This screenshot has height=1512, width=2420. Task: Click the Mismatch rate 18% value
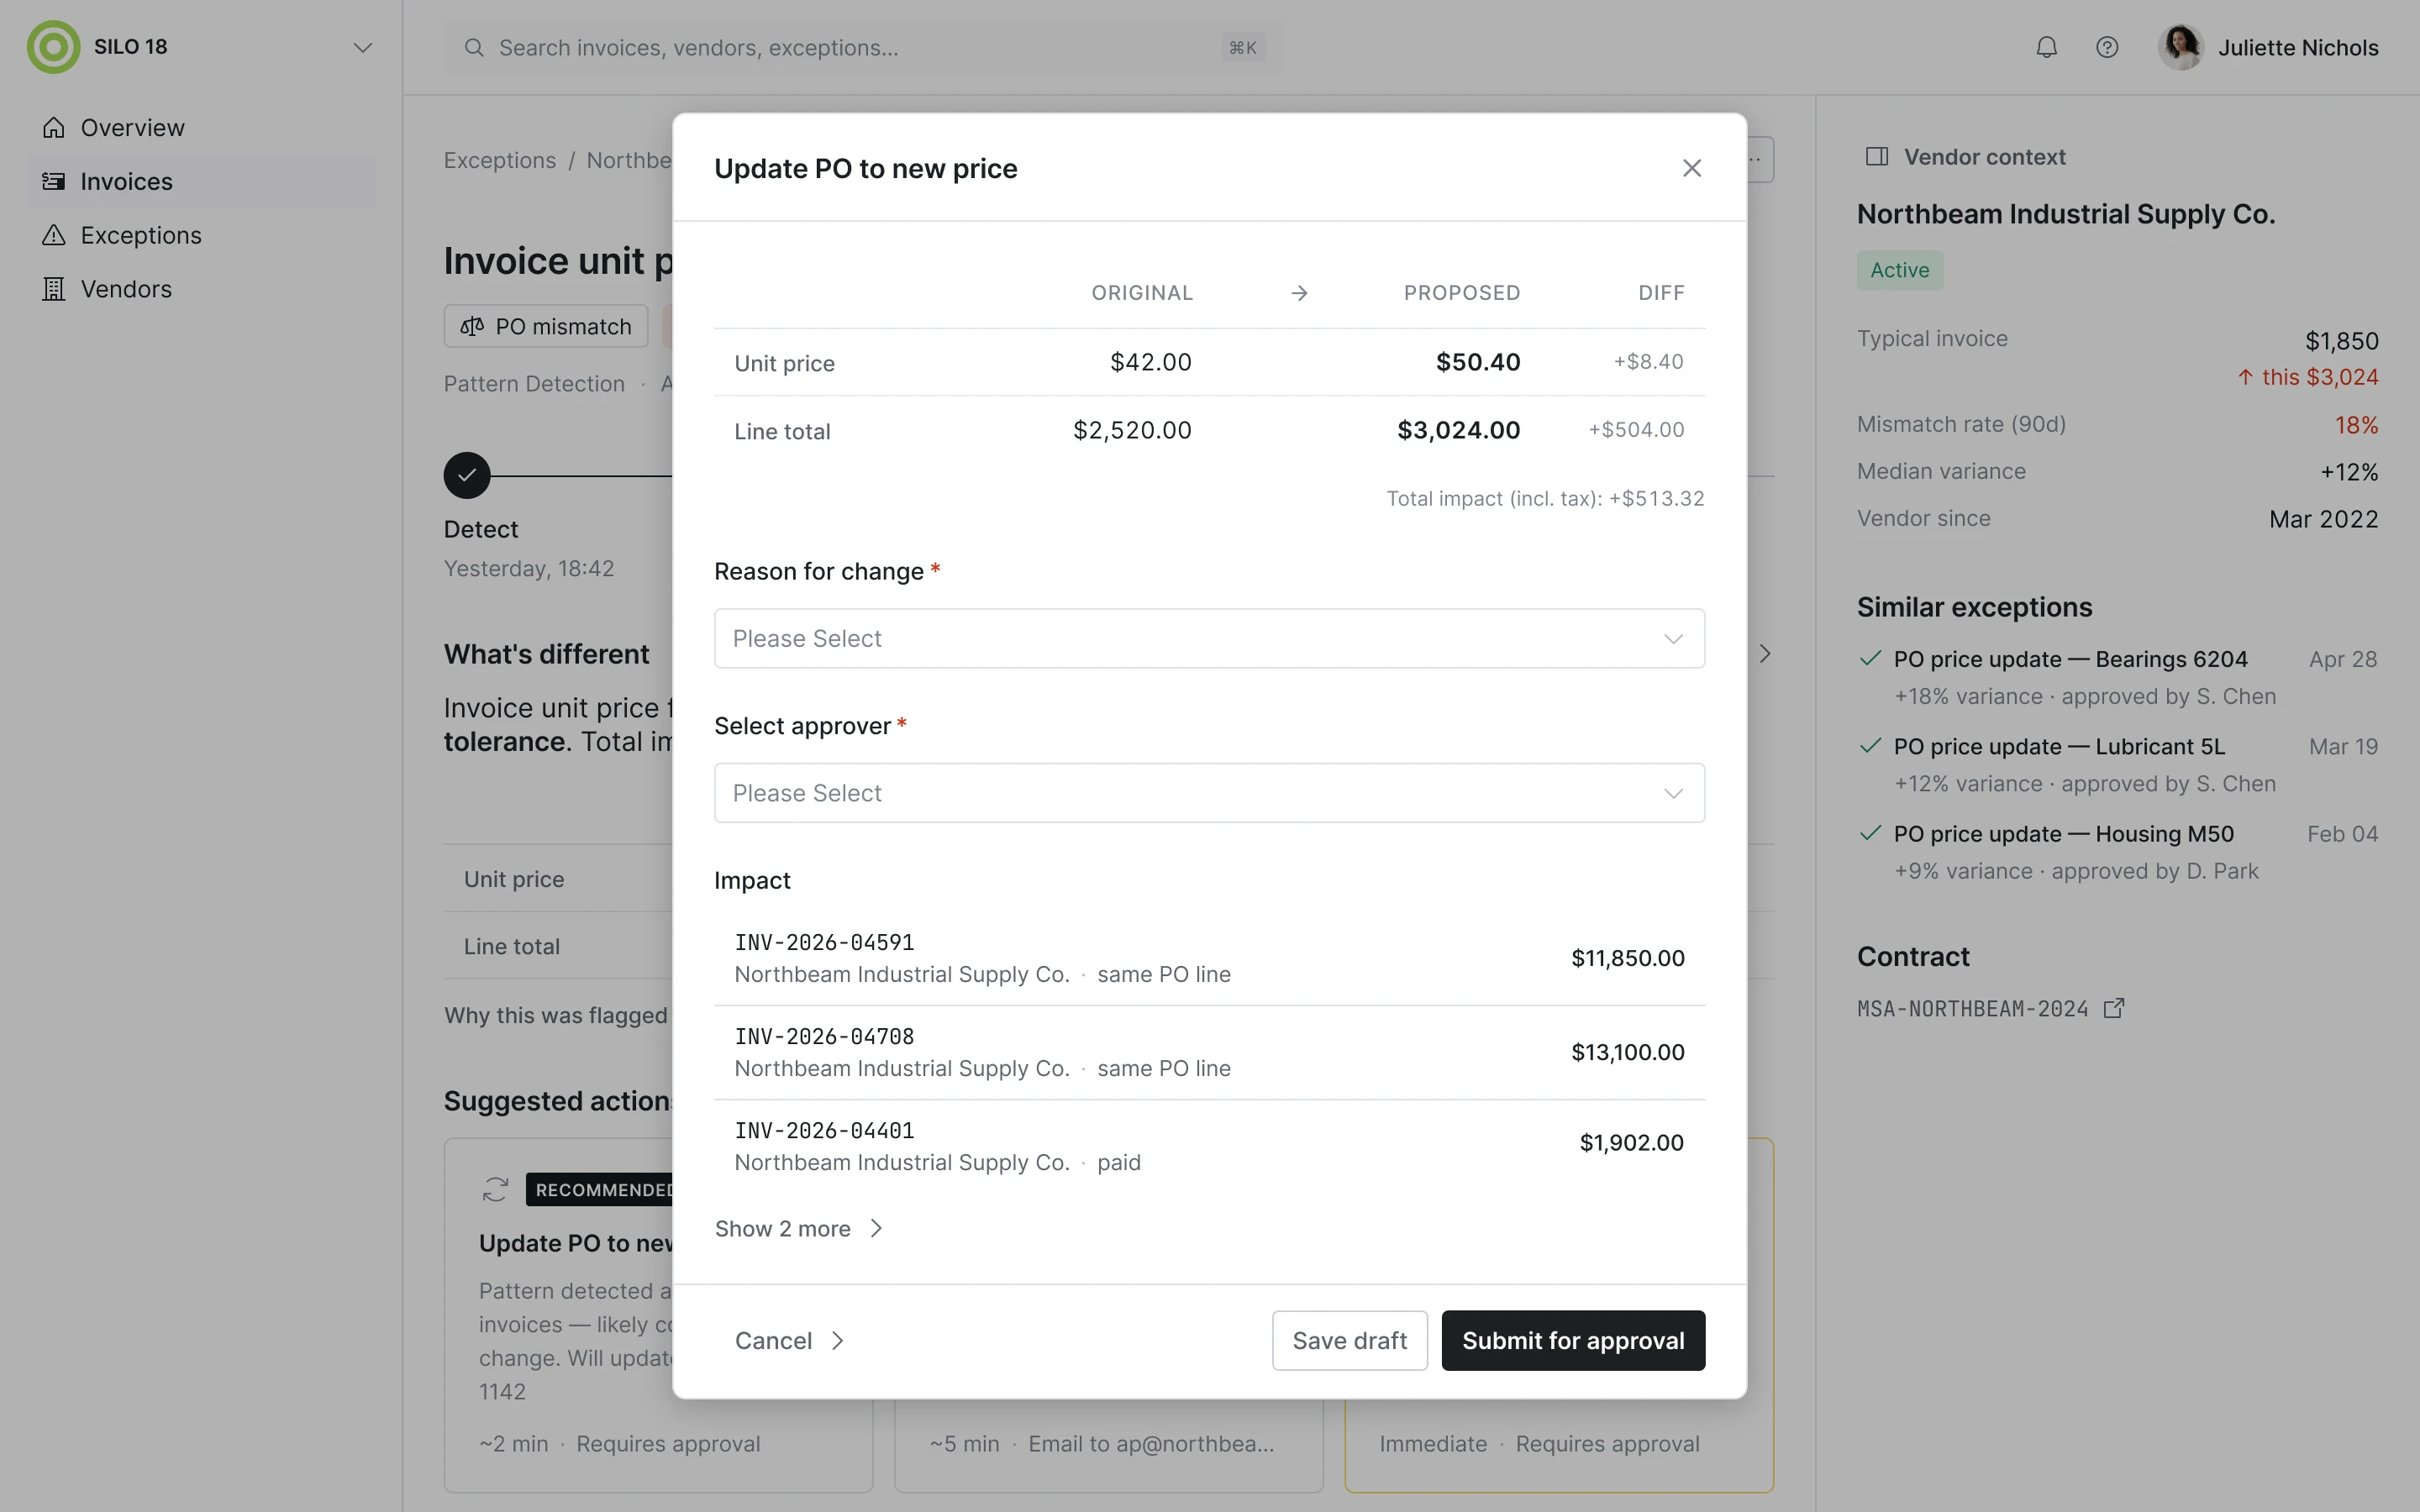pos(2356,426)
